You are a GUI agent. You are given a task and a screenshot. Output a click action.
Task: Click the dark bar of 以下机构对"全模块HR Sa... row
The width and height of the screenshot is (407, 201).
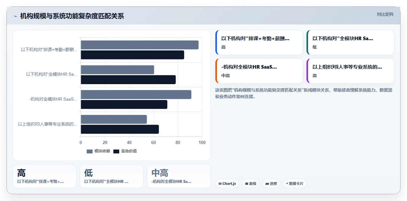click(x=128, y=80)
